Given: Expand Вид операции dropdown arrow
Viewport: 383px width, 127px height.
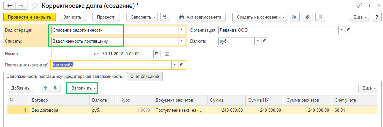Looking at the screenshot, I should (x=181, y=30).
